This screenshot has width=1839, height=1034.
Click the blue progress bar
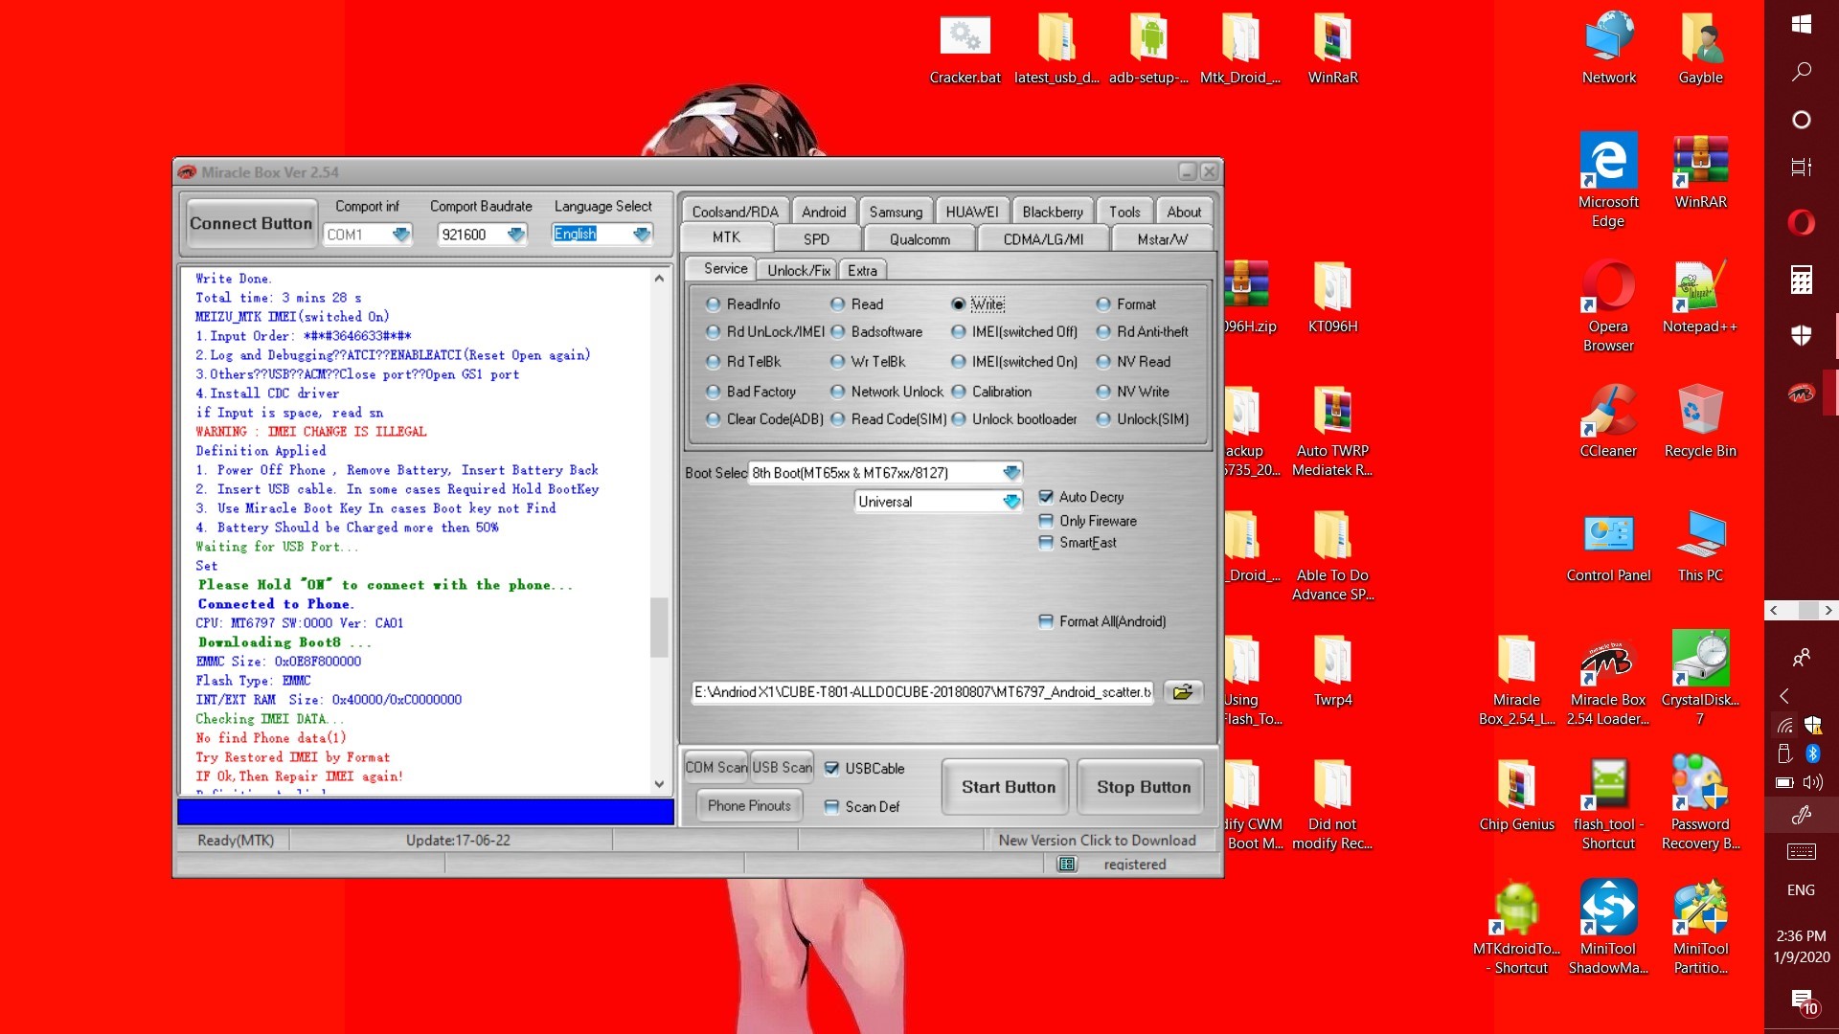click(x=426, y=812)
